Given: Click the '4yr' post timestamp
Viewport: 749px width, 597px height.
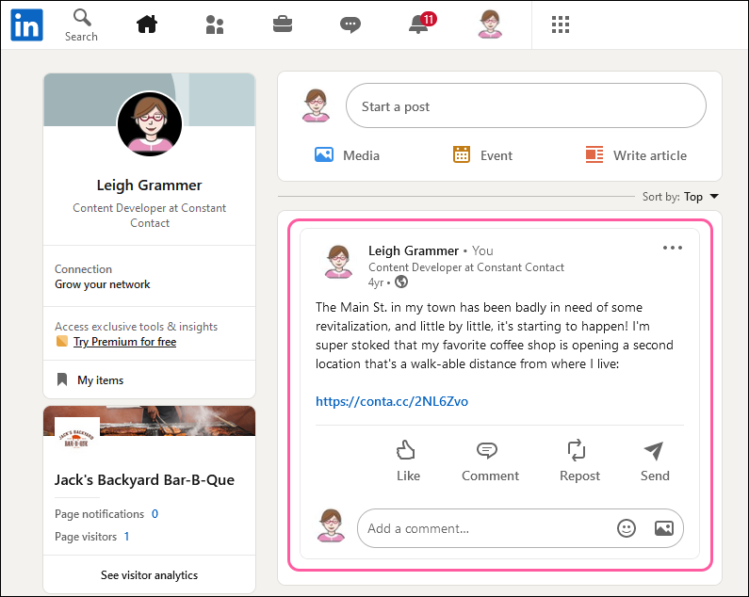Looking at the screenshot, I should pyautogui.click(x=376, y=282).
